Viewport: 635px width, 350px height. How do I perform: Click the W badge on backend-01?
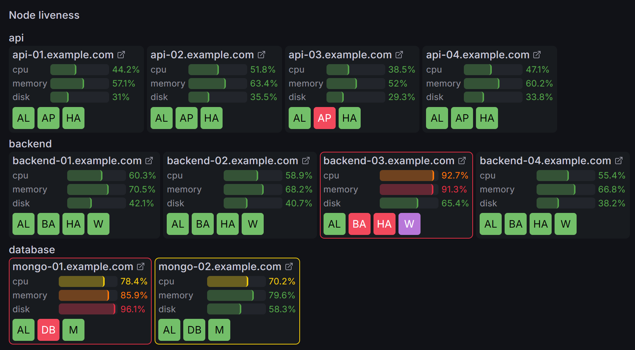pos(98,224)
